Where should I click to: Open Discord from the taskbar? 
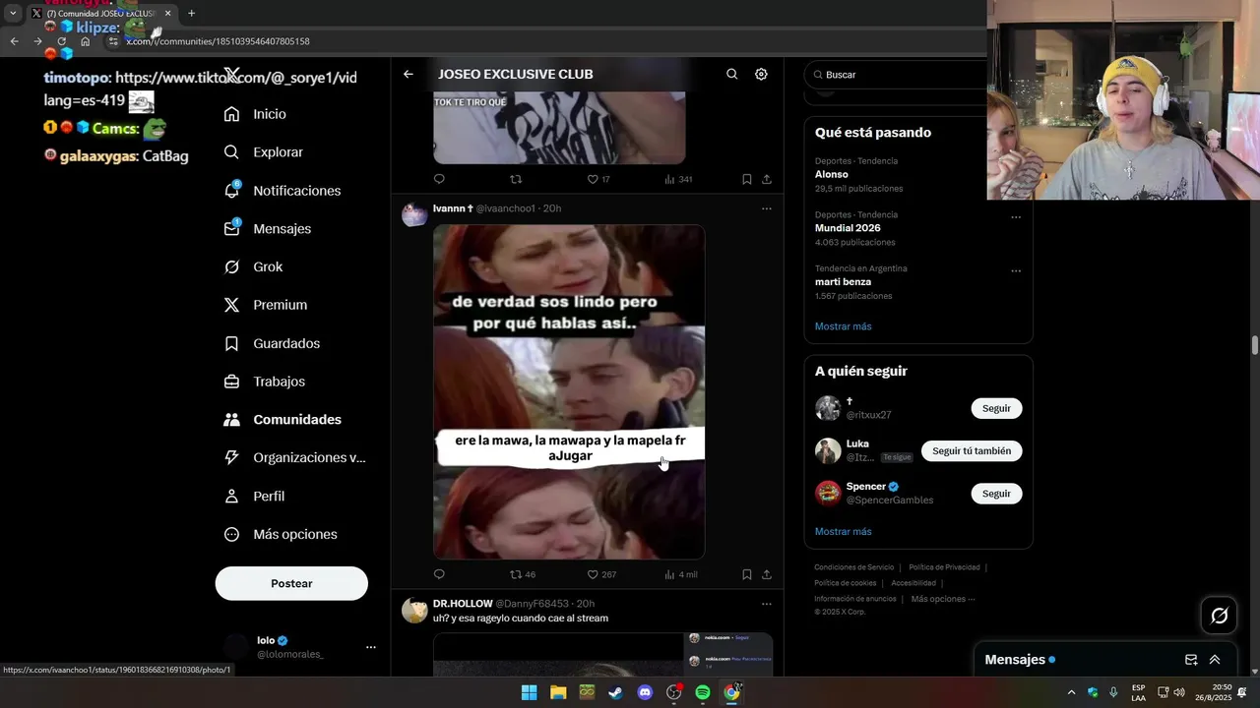pos(645,692)
